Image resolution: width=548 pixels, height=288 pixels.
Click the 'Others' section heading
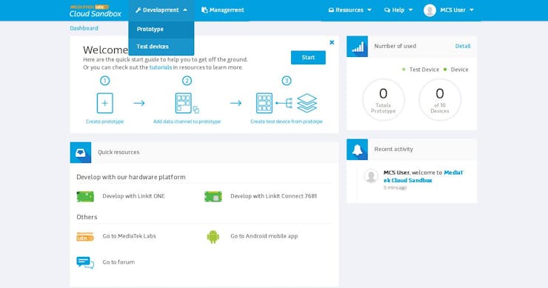click(87, 217)
